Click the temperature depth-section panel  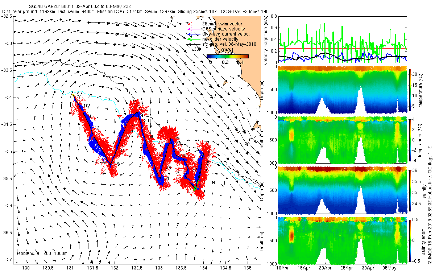342,90
